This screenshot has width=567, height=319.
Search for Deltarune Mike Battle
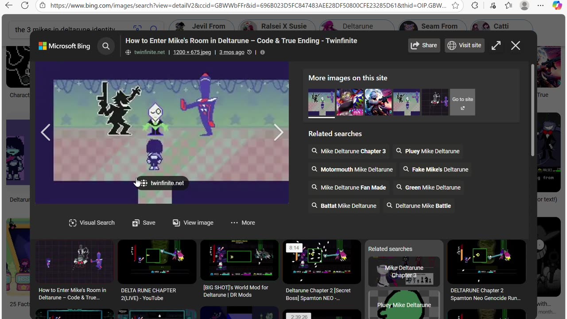click(x=419, y=206)
